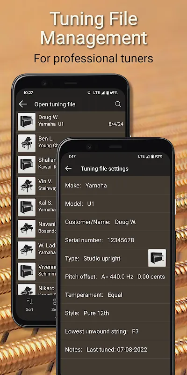Tap the Sort button in bottom bar

29,304
